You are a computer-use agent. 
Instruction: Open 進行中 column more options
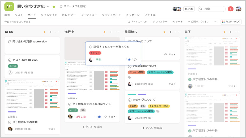tap(117, 32)
